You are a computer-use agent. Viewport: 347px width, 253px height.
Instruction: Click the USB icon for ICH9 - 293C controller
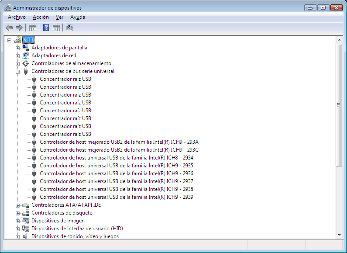point(34,150)
